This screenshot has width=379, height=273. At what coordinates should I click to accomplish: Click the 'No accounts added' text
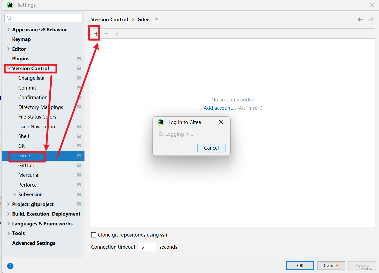[233, 100]
